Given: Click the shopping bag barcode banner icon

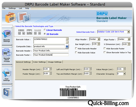Looking at the screenshot, I should tap(11, 17).
